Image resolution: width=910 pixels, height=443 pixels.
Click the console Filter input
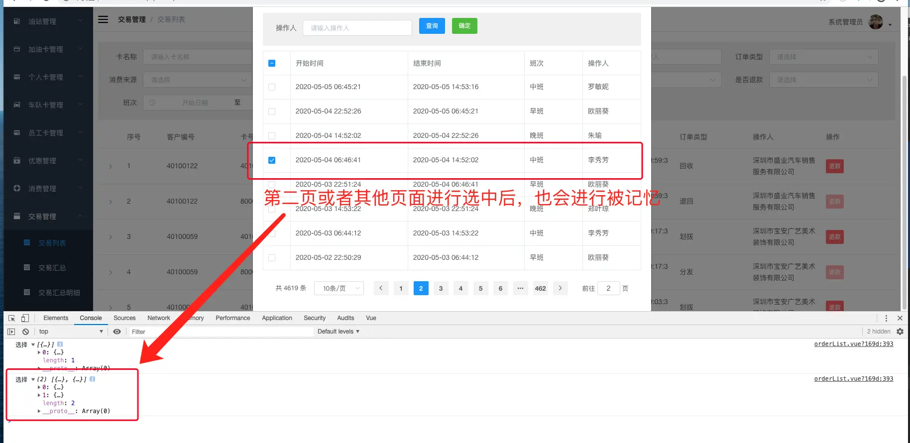(221, 332)
